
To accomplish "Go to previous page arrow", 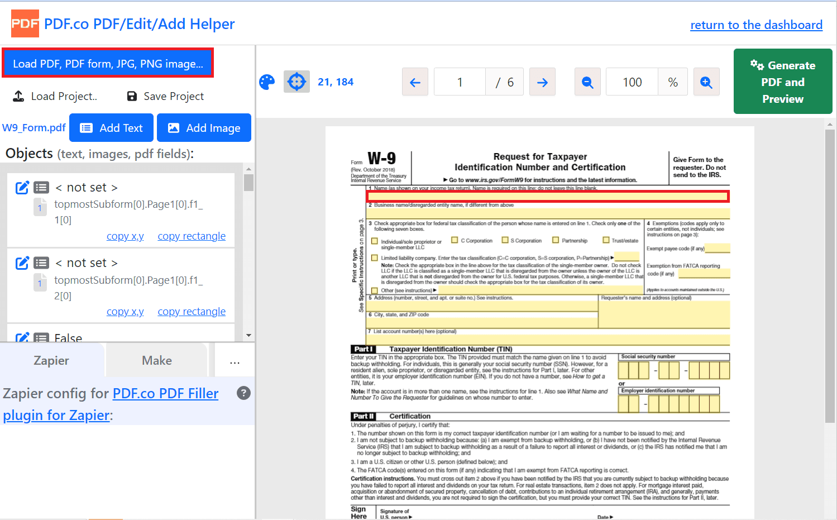I will (415, 83).
